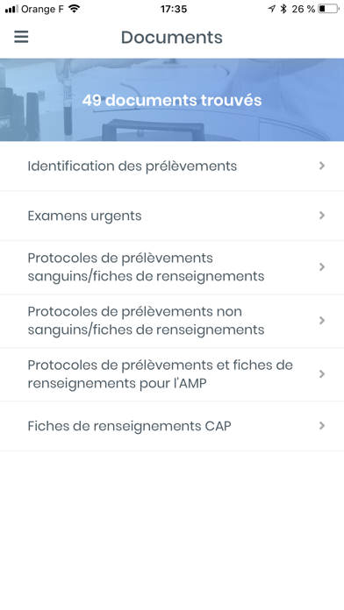Tap the cellular signal bars icon
This screenshot has height=610, width=344.
pos(11,9)
